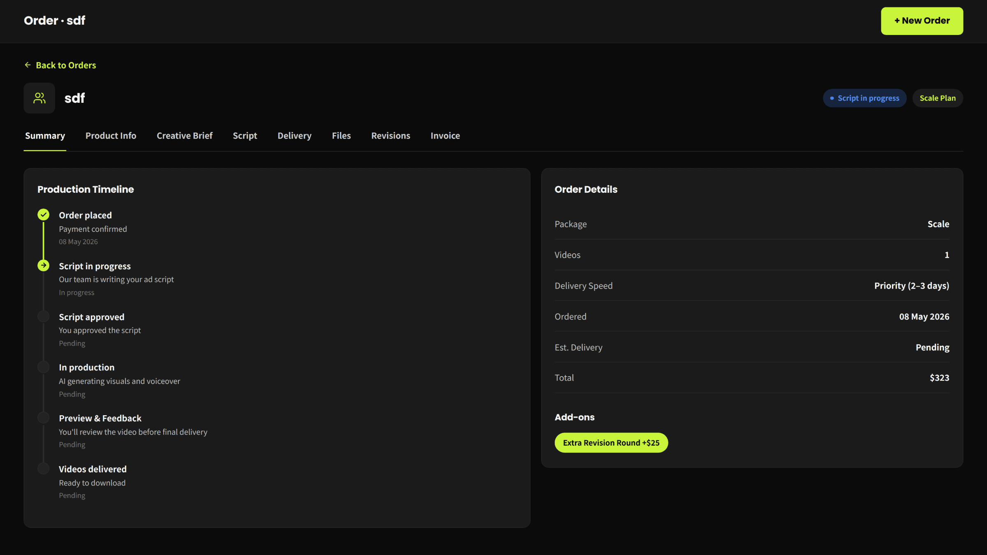The height and width of the screenshot is (555, 987).
Task: Open the Invoice tab
Action: coord(445,136)
